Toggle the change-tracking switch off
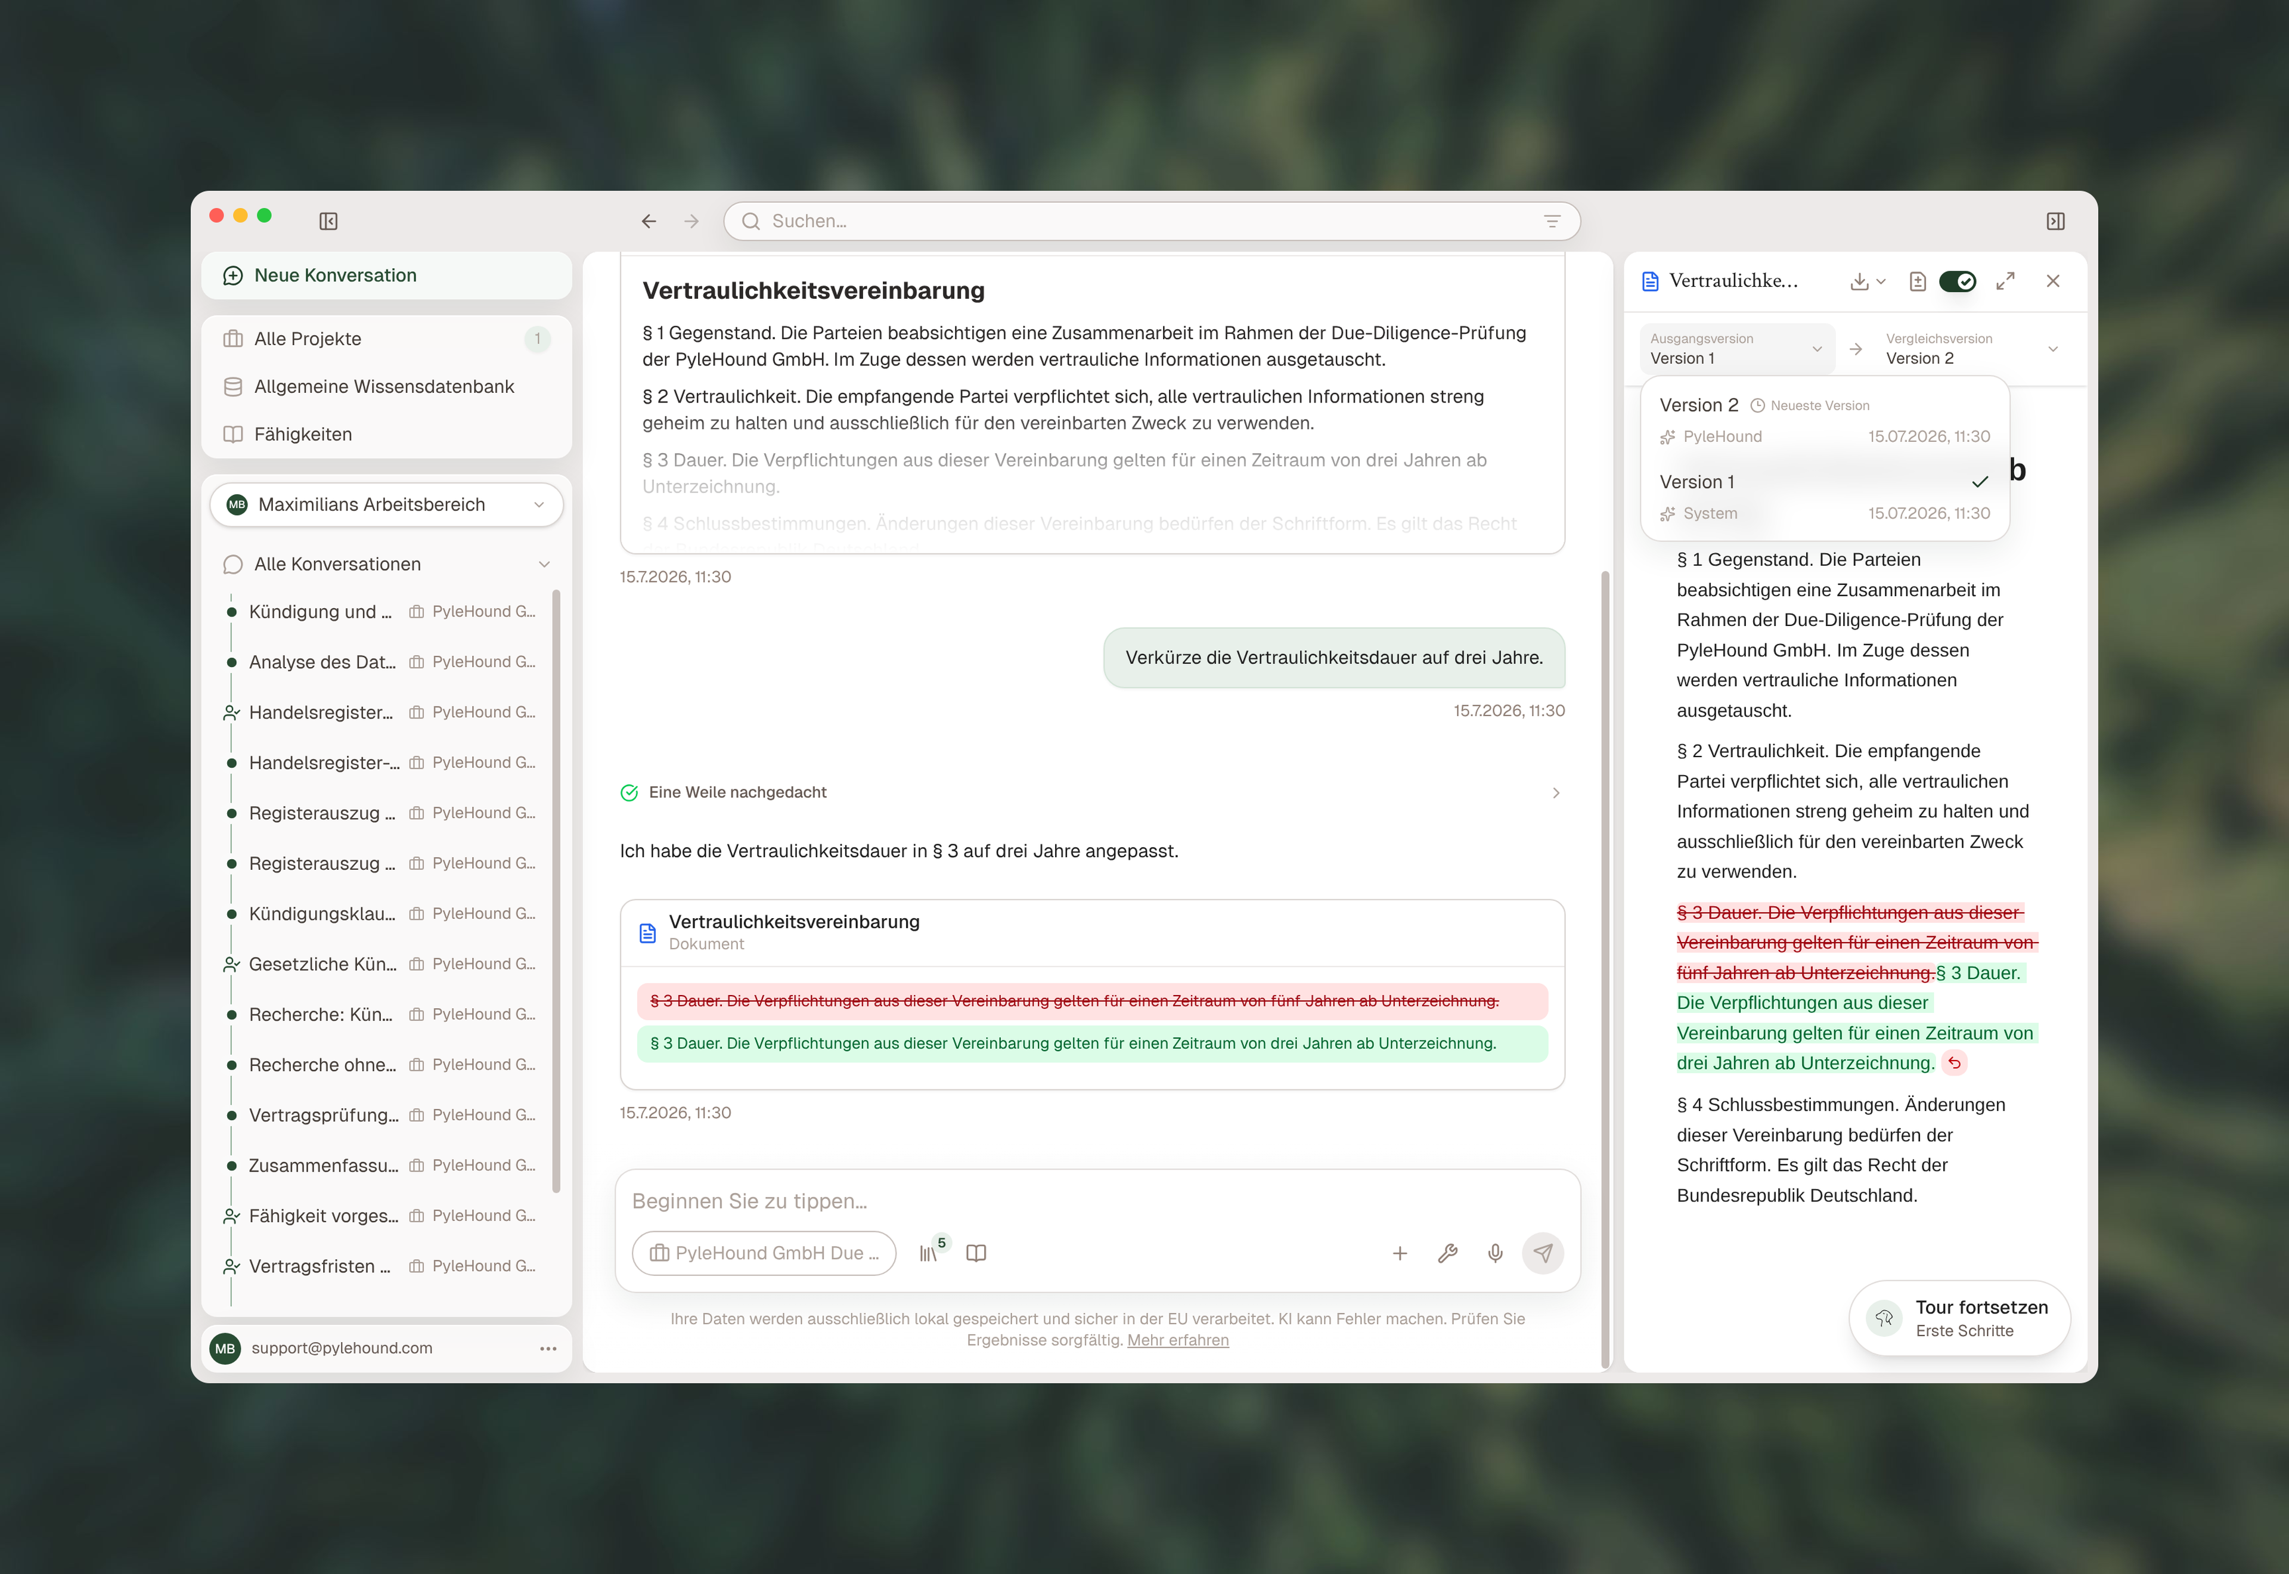This screenshot has height=1574, width=2289. tap(1958, 281)
